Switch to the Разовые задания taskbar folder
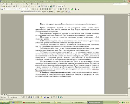The width and height of the screenshot is (130, 104). coord(46,102)
